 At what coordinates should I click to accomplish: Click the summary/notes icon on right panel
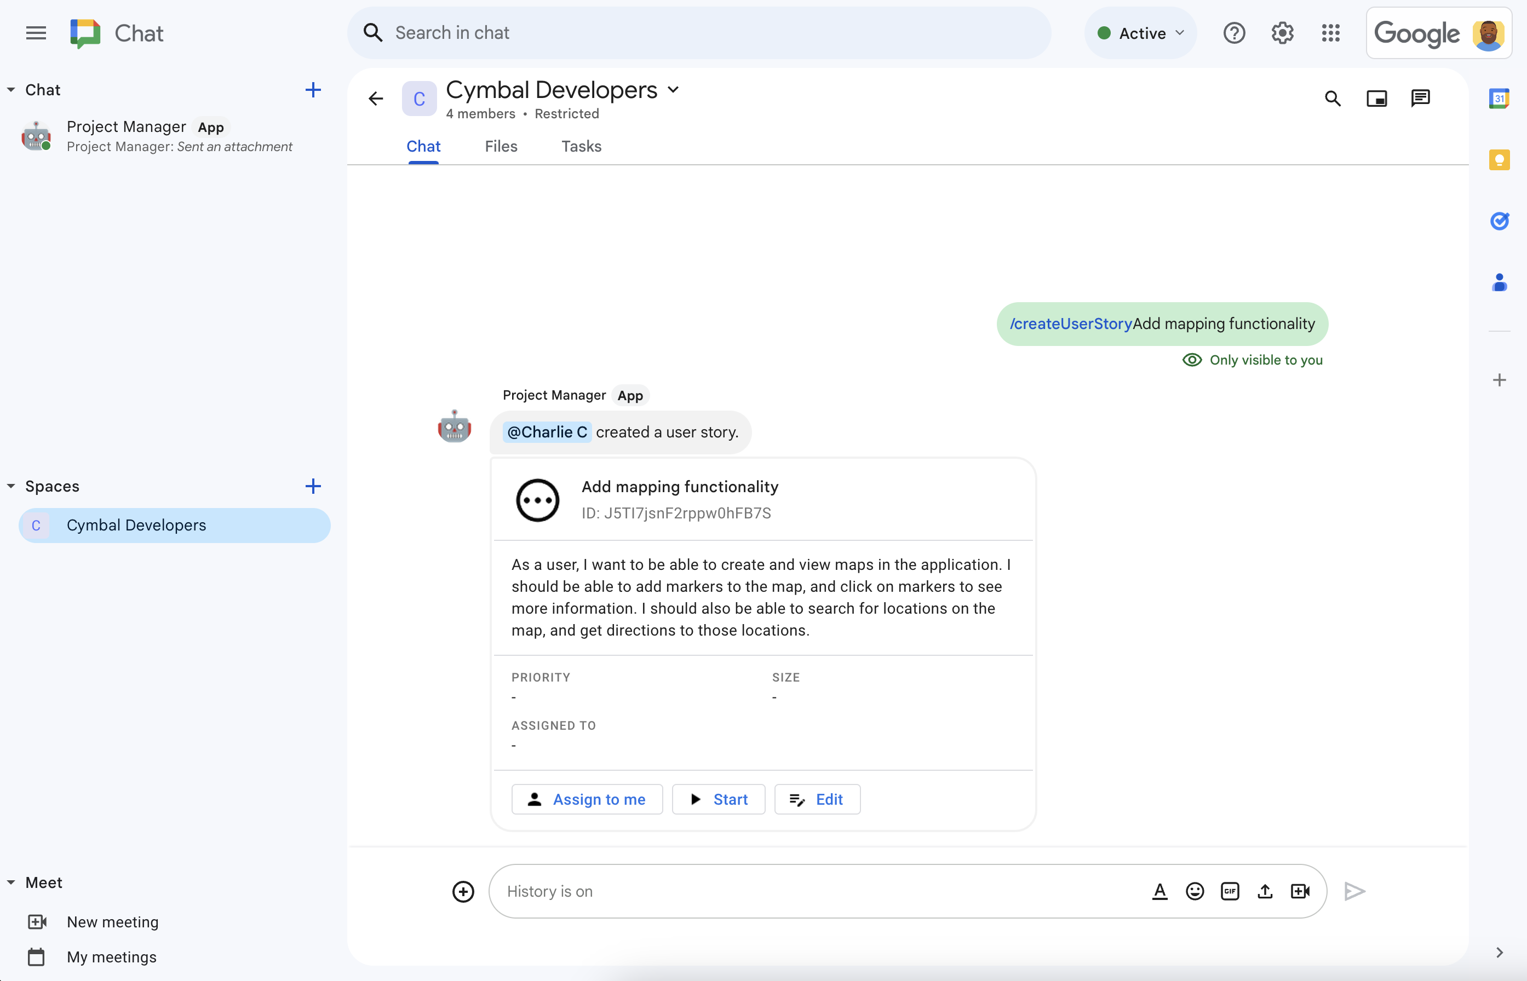1500,159
